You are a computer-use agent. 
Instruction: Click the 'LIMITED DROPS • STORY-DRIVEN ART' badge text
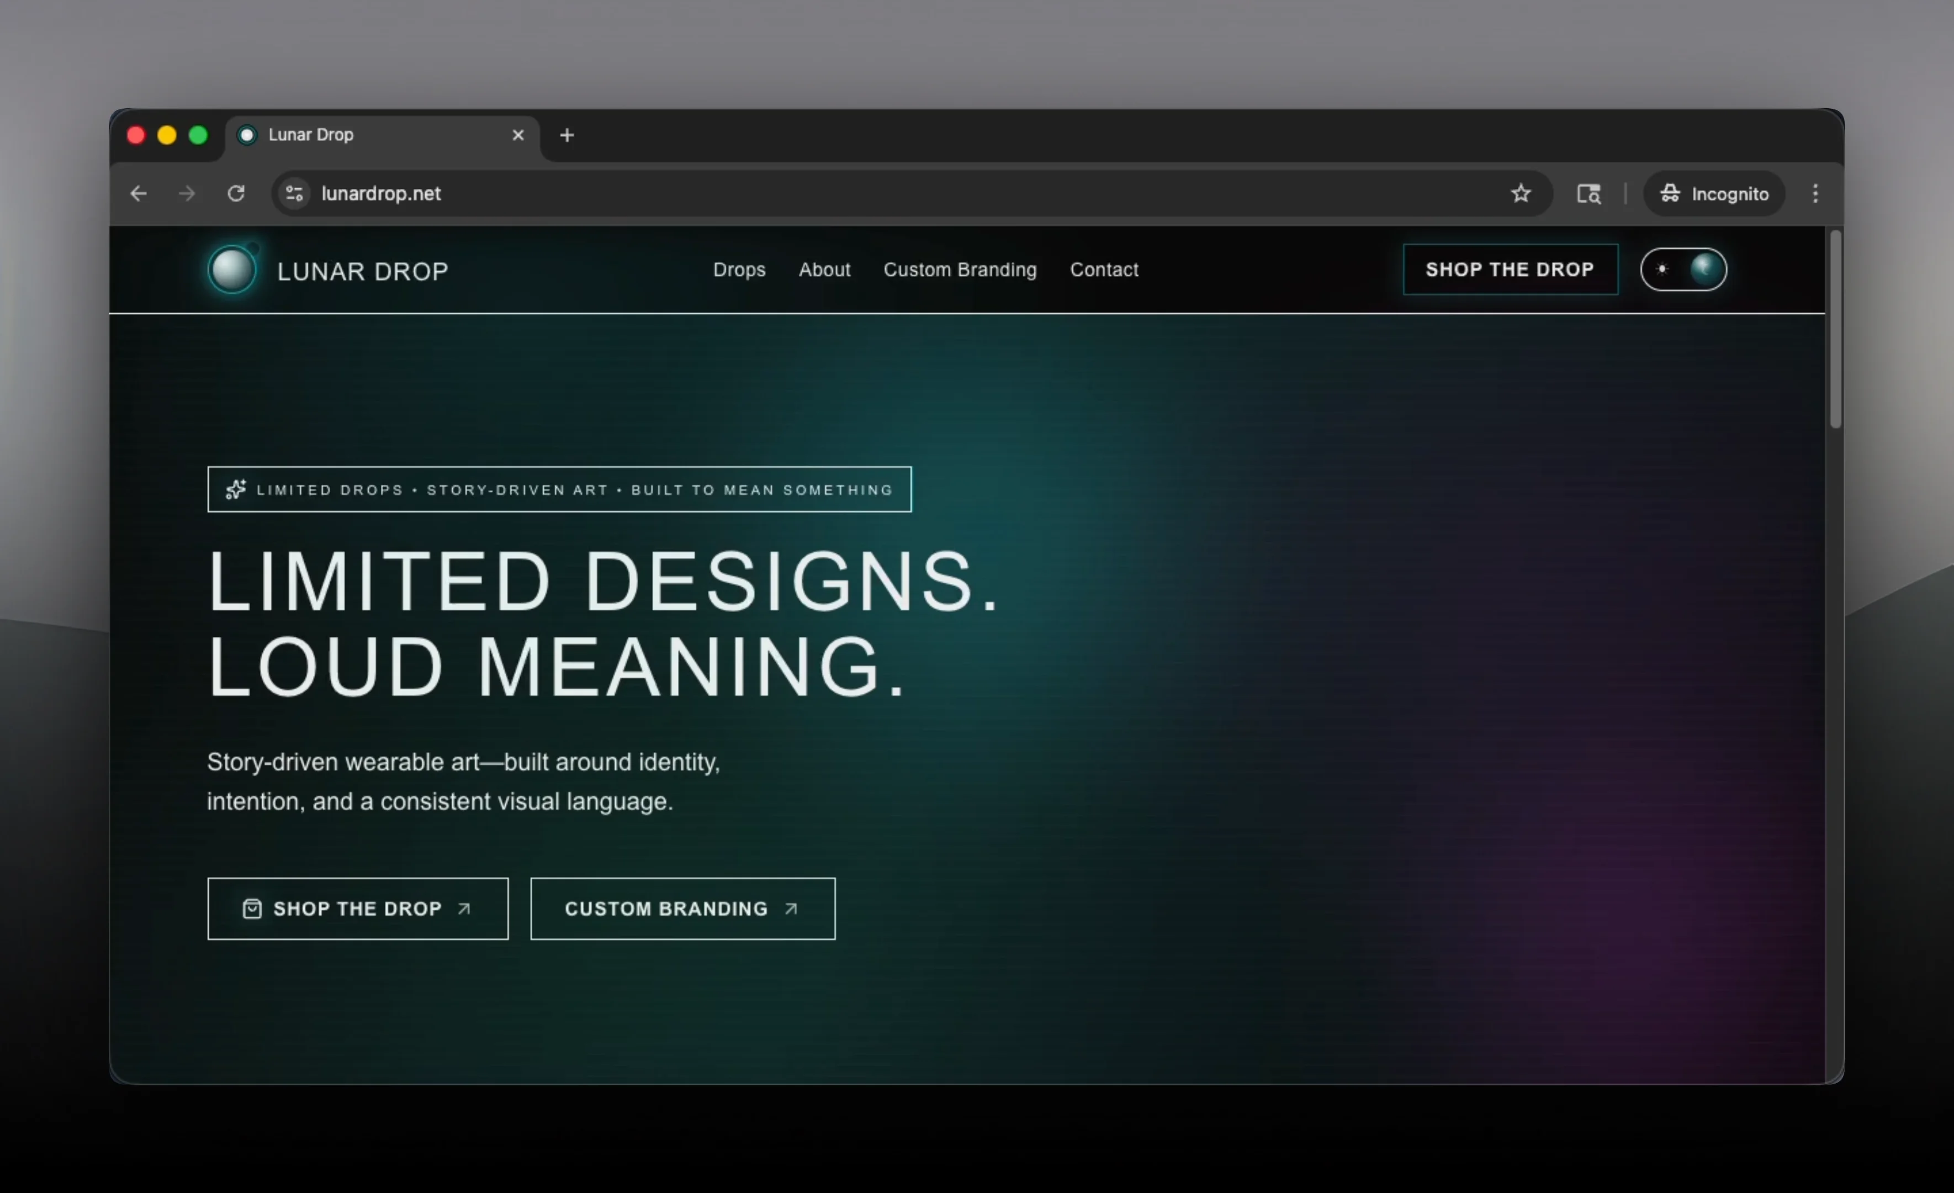click(x=575, y=489)
